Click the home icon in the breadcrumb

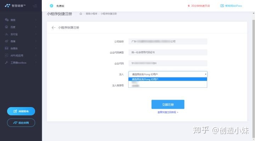[81, 14]
